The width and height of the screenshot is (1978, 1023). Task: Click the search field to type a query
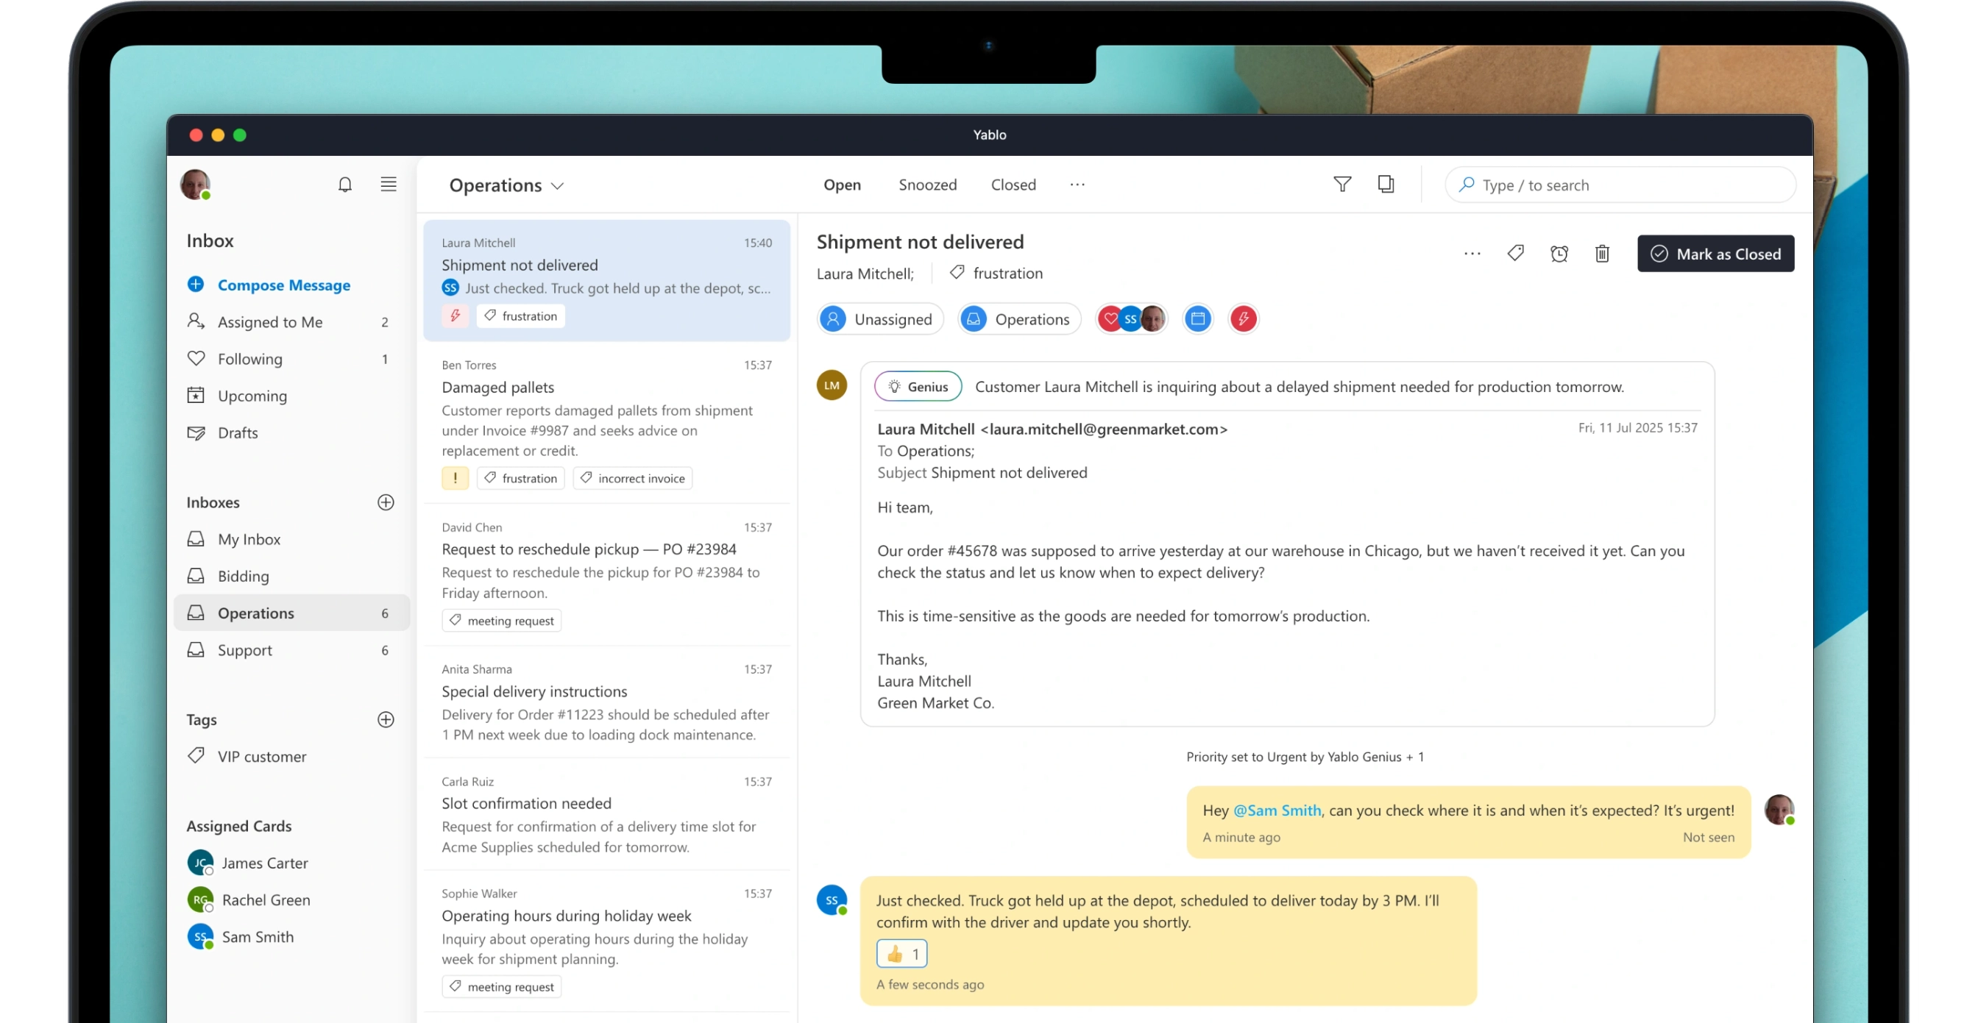coord(1620,185)
